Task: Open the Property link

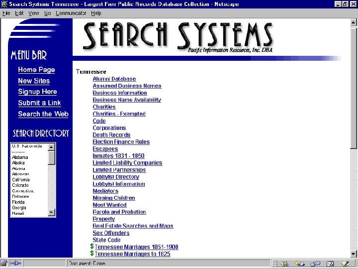Action: tap(103, 219)
